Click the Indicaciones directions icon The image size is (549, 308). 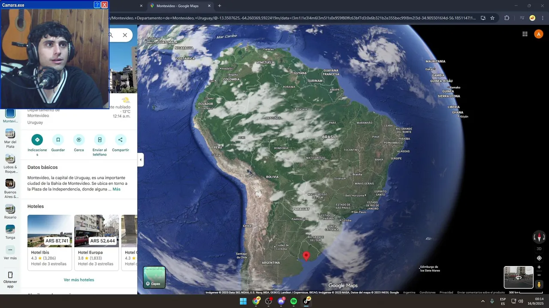[x=37, y=139]
